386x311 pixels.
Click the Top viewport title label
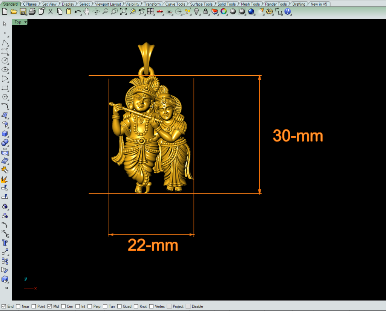tap(18, 22)
